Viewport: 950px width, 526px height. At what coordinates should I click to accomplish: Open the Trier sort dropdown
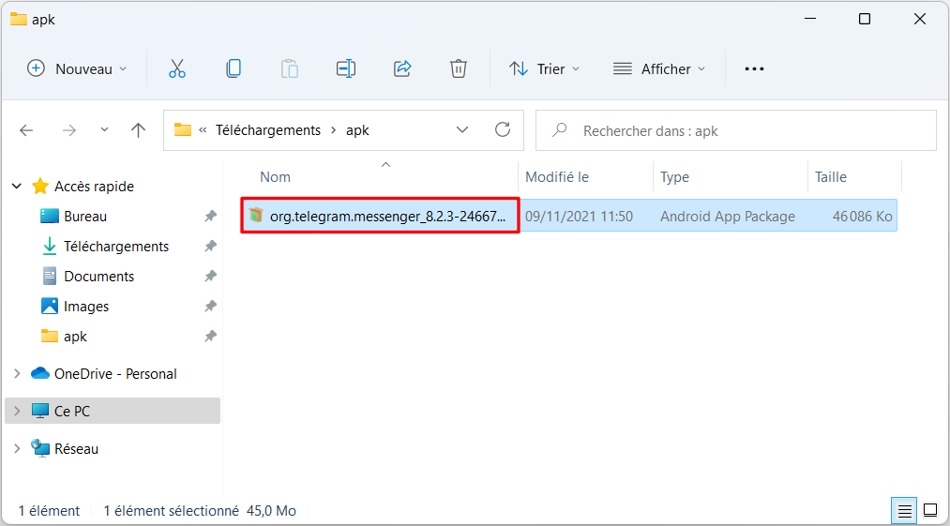[x=544, y=68]
